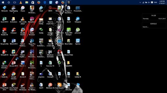This screenshot has width=167, height=93.
Task: Open Orkida Dictionary shortcut
Action: pyautogui.click(x=23, y=87)
